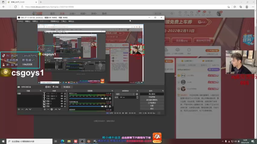257x144 pixels.
Task: Pop out the Audio Mixer dock panel
Action: click(112, 91)
